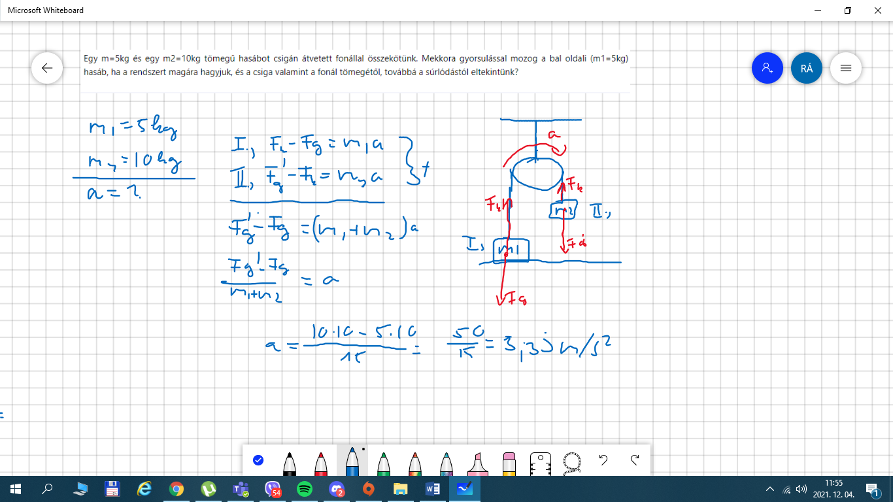Open the invite people button
The width and height of the screenshot is (893, 502).
coord(767,68)
